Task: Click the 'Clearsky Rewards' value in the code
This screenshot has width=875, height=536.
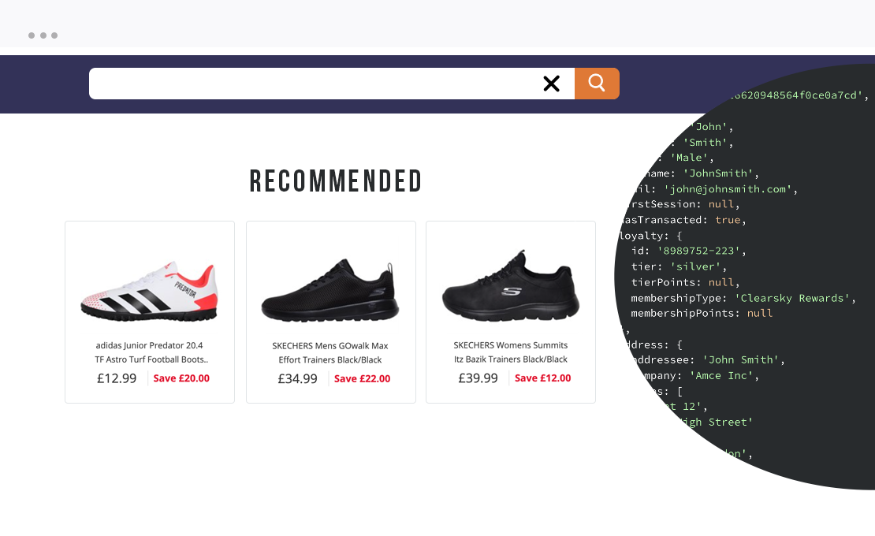Action: click(792, 298)
